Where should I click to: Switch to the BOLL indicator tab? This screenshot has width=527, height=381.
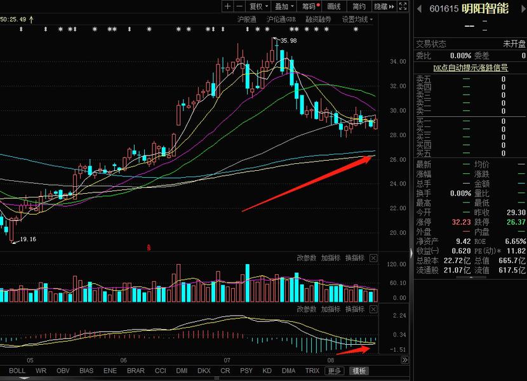pyautogui.click(x=17, y=370)
